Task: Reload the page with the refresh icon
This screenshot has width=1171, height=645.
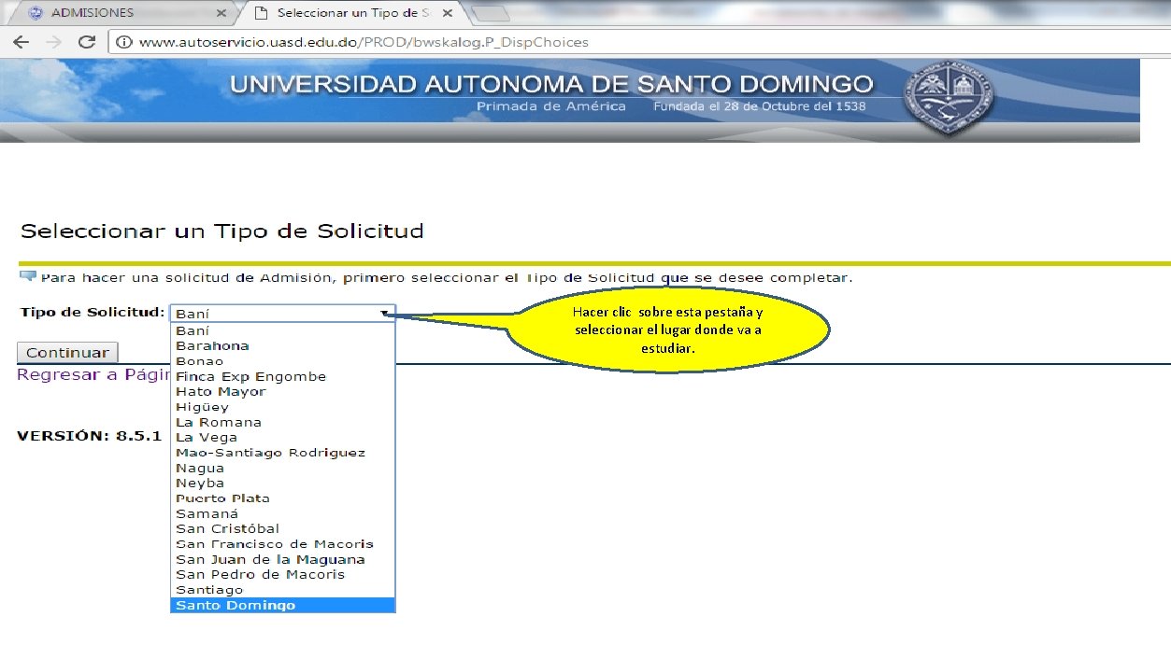Action: [x=87, y=42]
